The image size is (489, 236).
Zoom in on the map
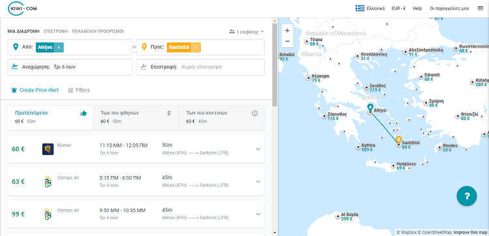point(288,31)
